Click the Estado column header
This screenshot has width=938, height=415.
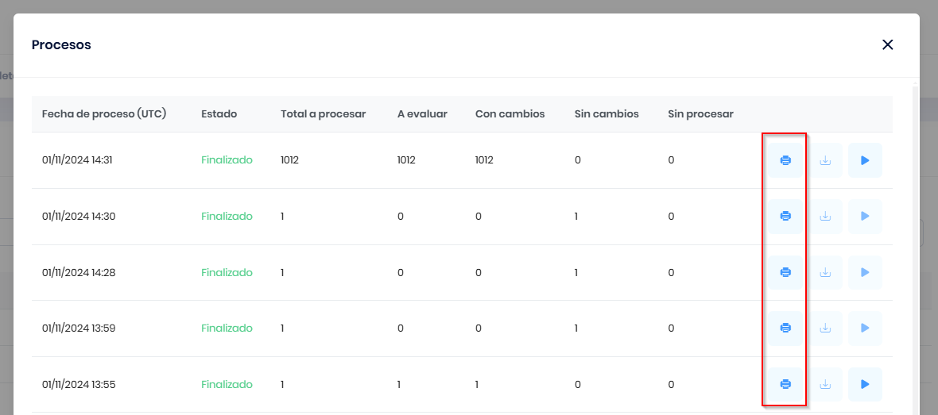pos(219,113)
